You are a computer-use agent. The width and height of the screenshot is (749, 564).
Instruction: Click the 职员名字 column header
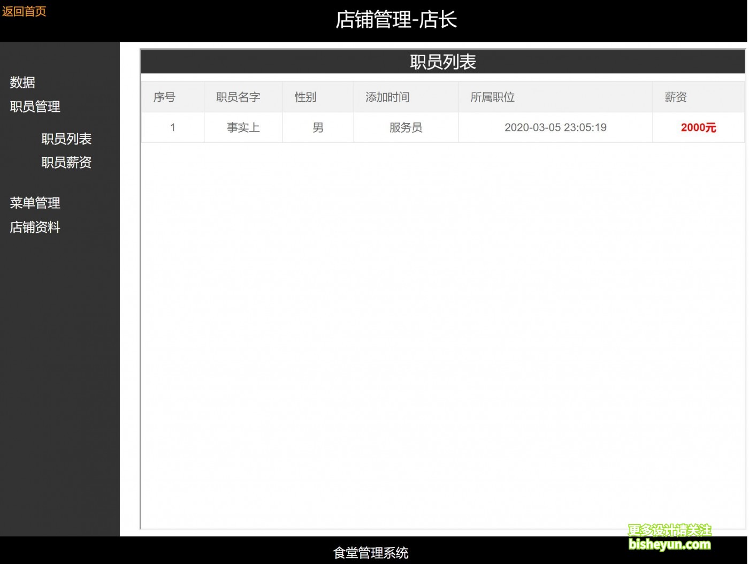(x=238, y=97)
